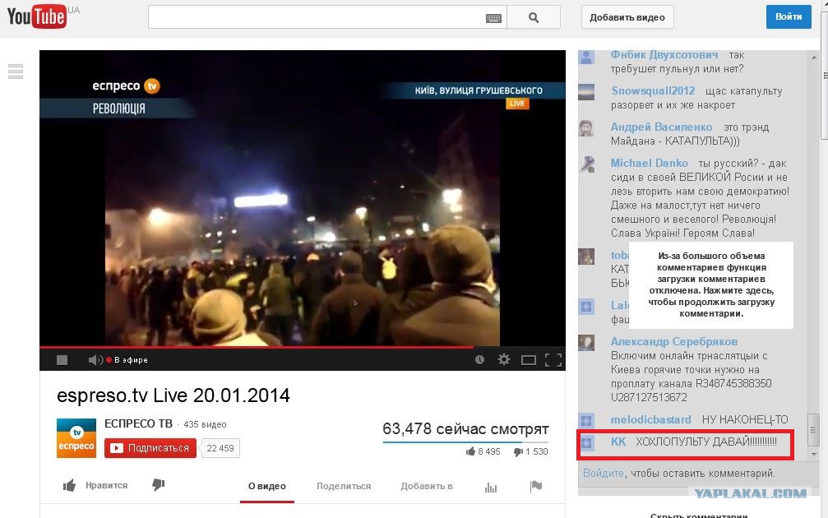Open the guide hamburger menu icon

tap(16, 72)
